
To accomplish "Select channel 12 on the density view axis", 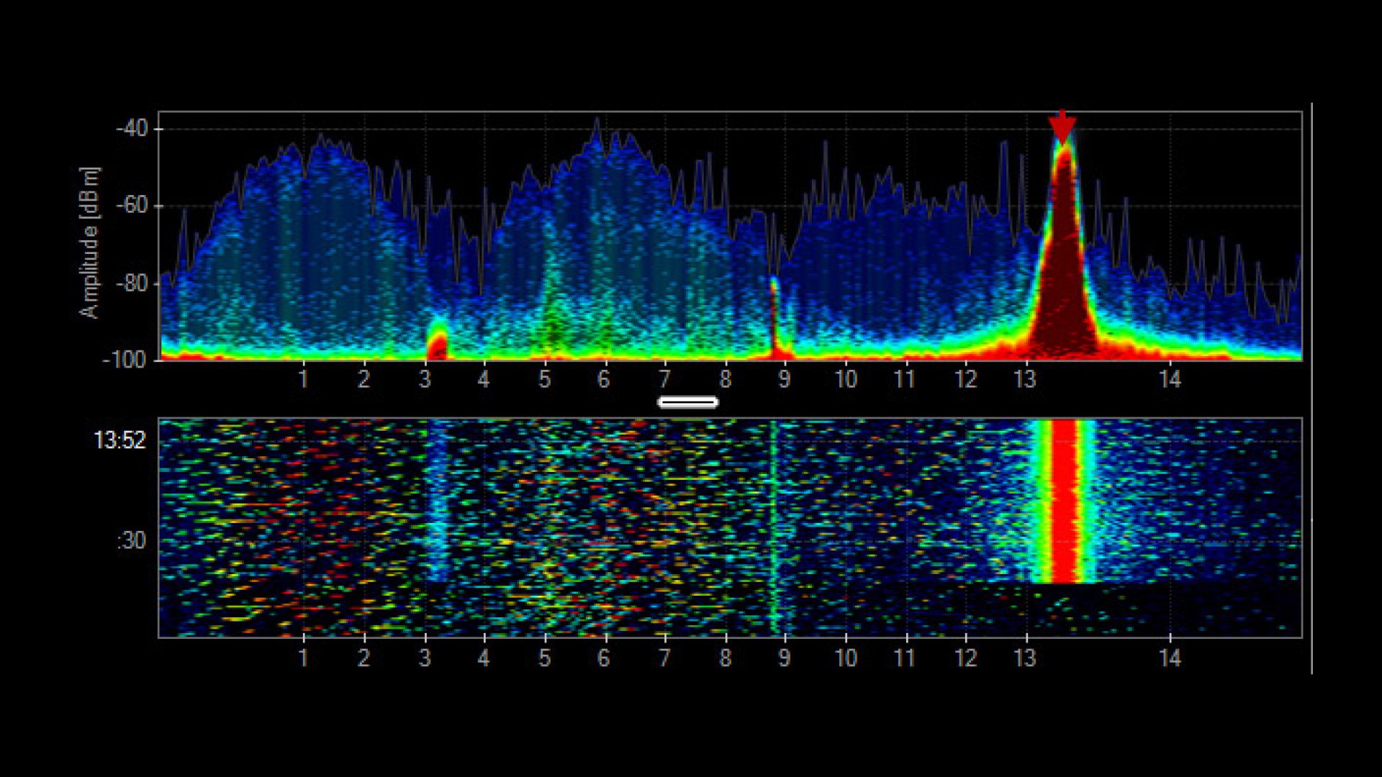I will [x=966, y=378].
